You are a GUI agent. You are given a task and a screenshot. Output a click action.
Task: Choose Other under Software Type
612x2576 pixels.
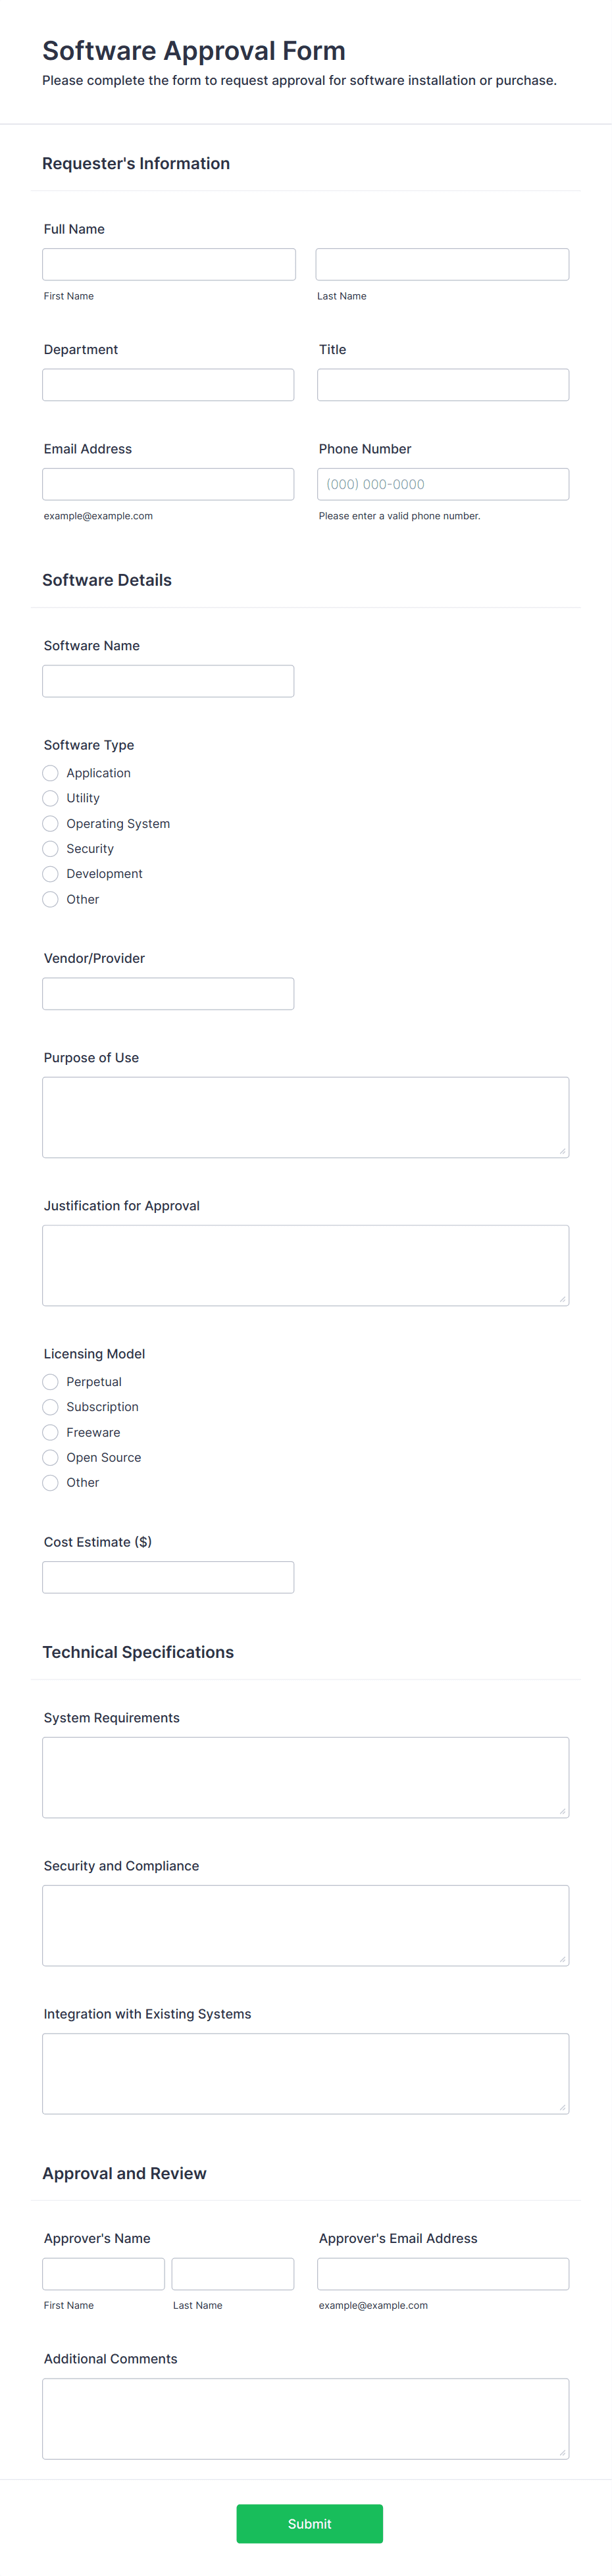click(x=50, y=899)
